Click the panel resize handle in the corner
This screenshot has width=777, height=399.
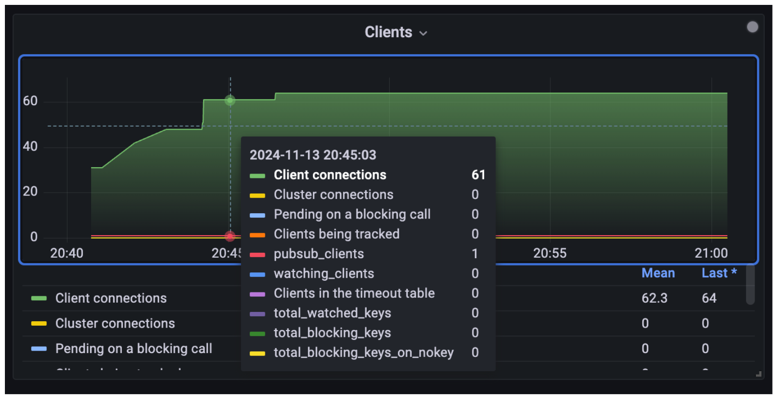(758, 374)
